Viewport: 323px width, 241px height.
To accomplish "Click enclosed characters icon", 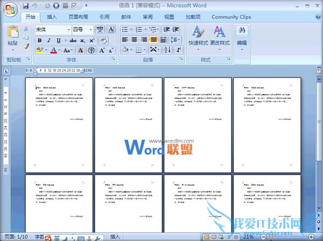I will pyautogui.click(x=91, y=50).
